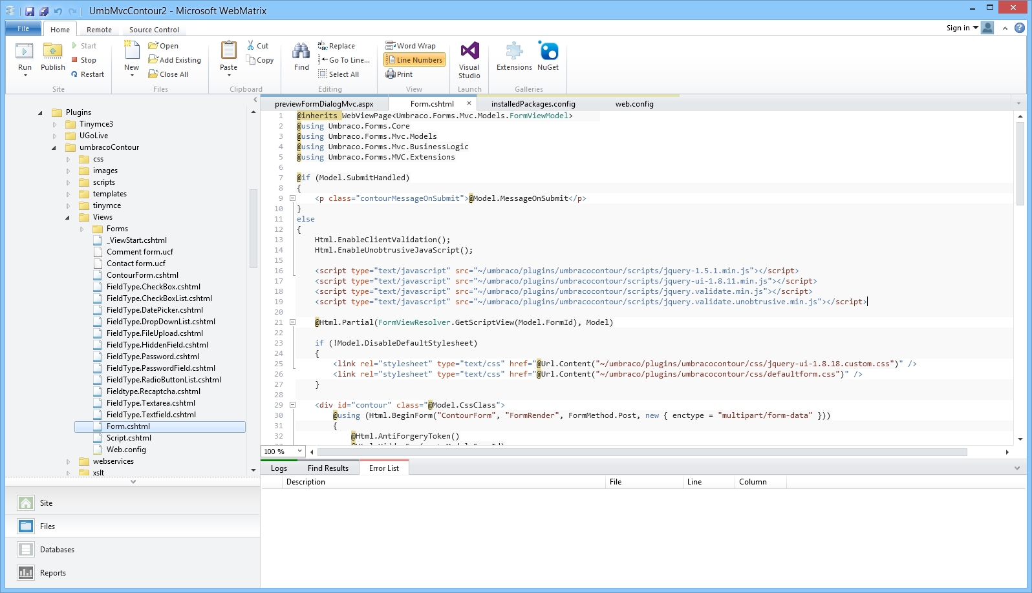
Task: Switch to previewFormDialogMvc.aspx tab
Action: tap(324, 103)
